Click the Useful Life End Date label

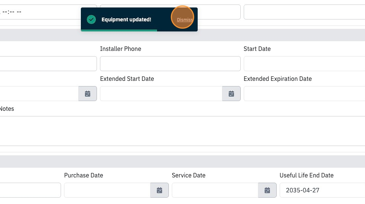[x=307, y=175]
